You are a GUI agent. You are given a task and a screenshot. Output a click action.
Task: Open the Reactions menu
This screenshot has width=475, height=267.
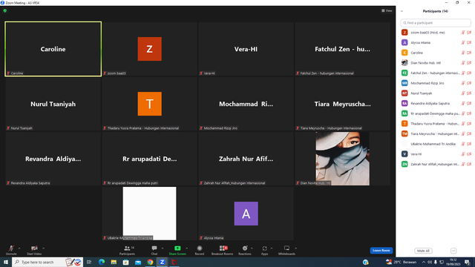[245, 250]
